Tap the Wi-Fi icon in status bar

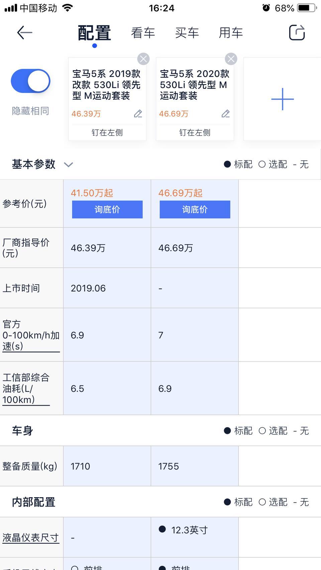point(68,8)
